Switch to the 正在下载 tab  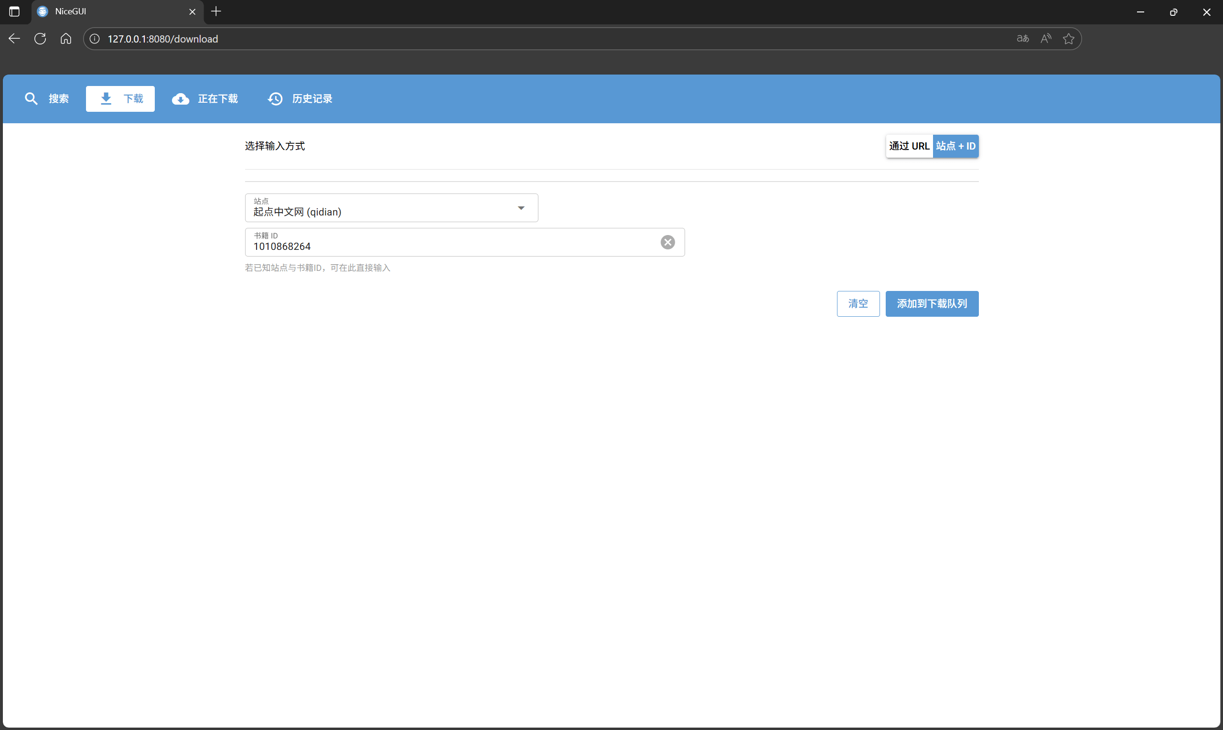point(205,99)
